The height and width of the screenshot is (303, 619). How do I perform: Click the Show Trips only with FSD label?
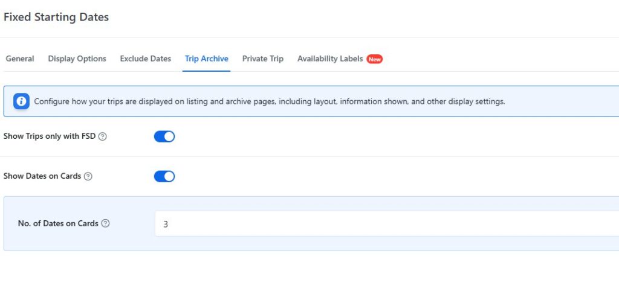pos(50,136)
